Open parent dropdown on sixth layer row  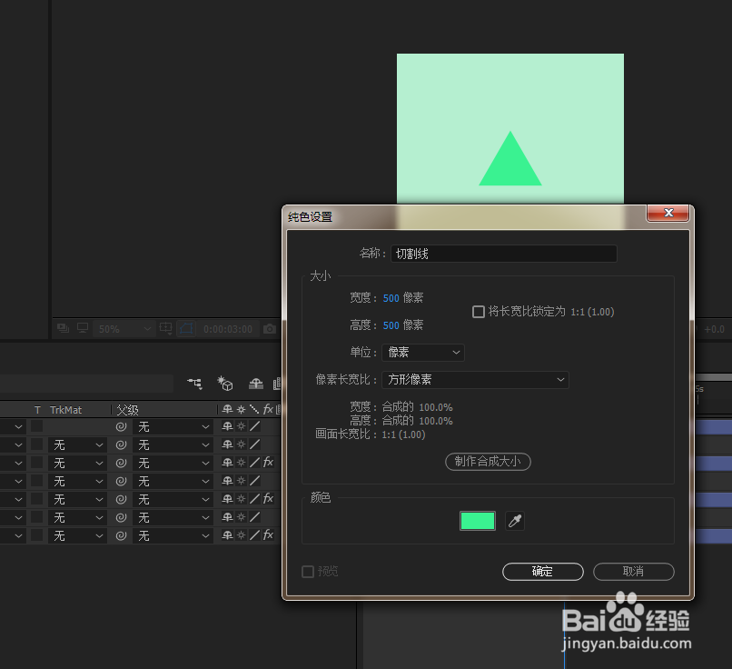(x=172, y=517)
